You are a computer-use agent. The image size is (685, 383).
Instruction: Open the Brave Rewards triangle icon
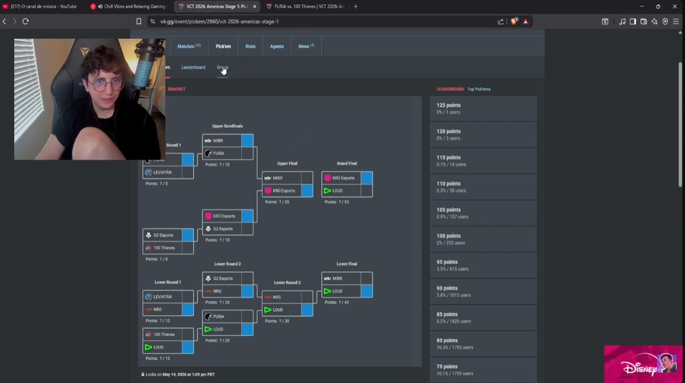(526, 21)
